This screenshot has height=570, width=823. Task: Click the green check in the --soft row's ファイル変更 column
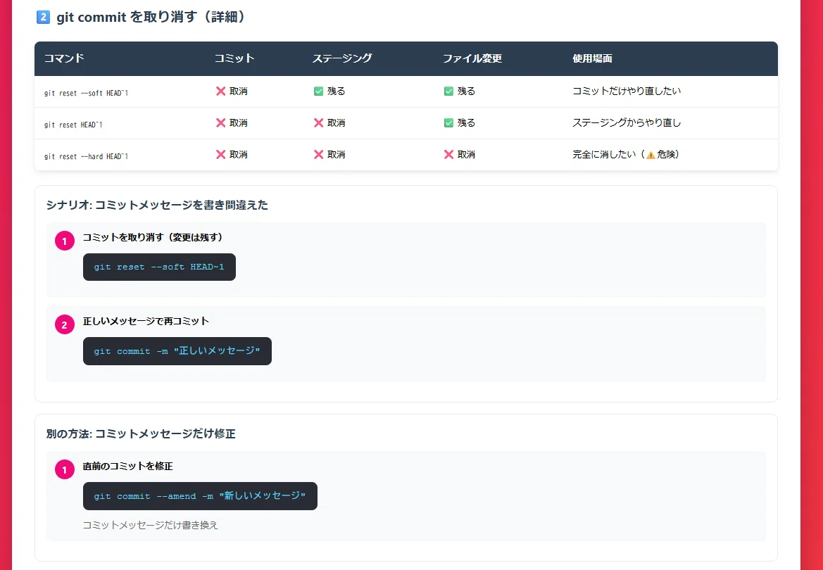coord(448,91)
